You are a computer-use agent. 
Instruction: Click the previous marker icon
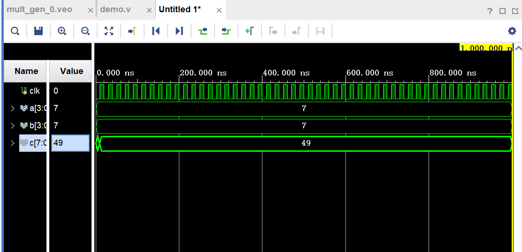tap(273, 31)
